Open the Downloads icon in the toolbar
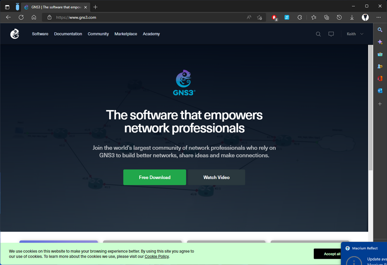 pos(352,17)
